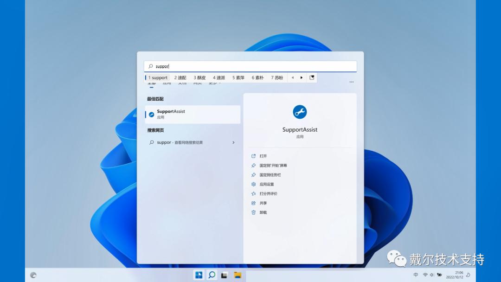Click 共享 to share the app

(263, 203)
